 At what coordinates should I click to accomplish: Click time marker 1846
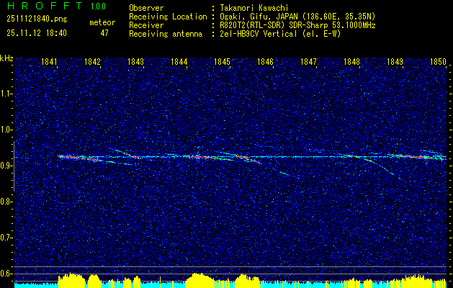265,62
